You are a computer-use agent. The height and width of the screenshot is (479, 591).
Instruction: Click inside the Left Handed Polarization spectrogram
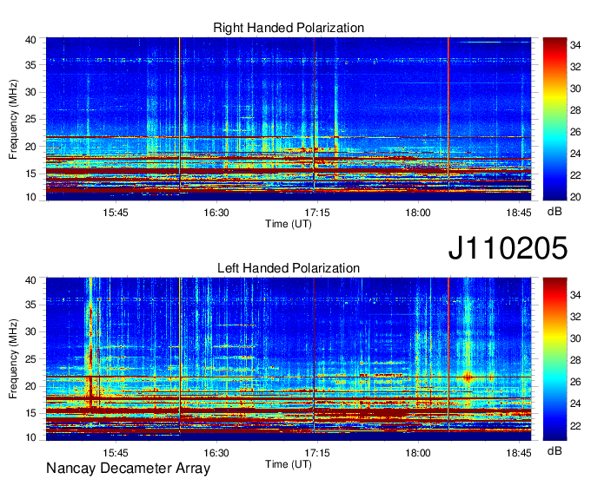(x=289, y=359)
